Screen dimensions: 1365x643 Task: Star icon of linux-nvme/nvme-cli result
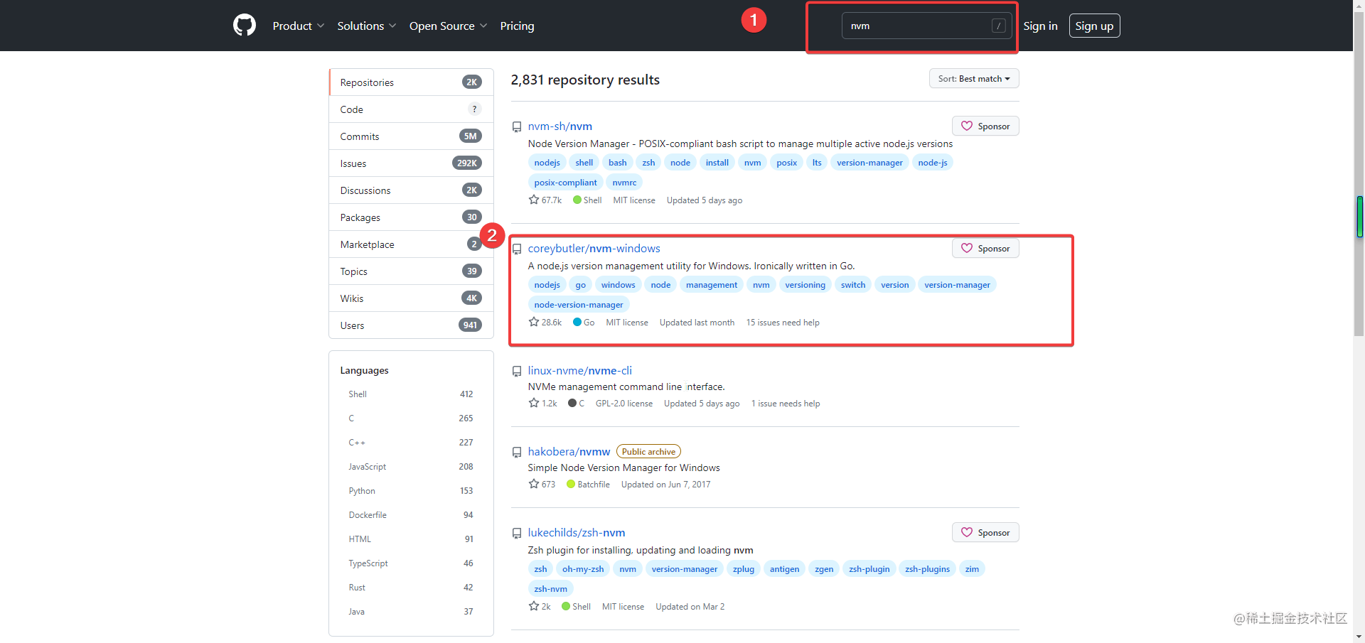click(534, 403)
